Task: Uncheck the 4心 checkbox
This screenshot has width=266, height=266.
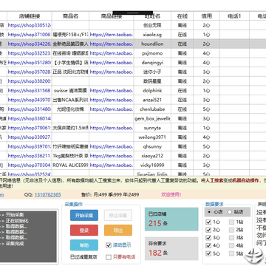Action: click(208, 245)
